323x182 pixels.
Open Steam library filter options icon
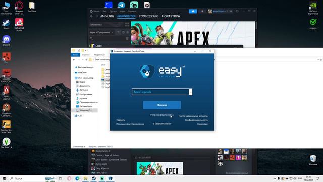127,38
